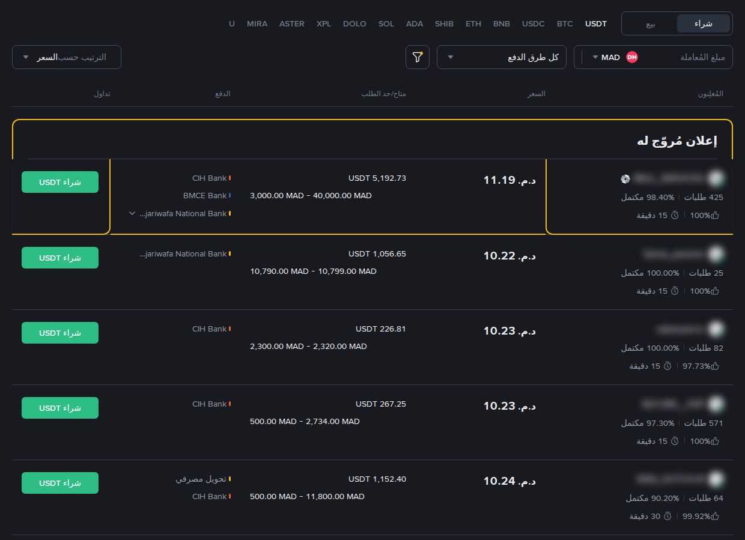Select the BNB coin tab
745x540 pixels.
click(502, 24)
